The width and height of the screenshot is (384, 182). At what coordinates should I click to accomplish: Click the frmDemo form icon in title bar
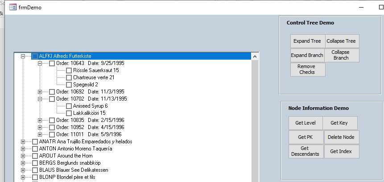point(13,7)
